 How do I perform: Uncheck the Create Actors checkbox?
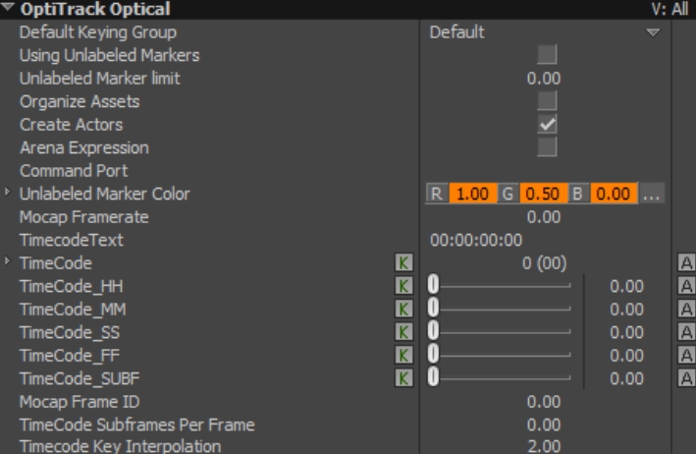[547, 124]
